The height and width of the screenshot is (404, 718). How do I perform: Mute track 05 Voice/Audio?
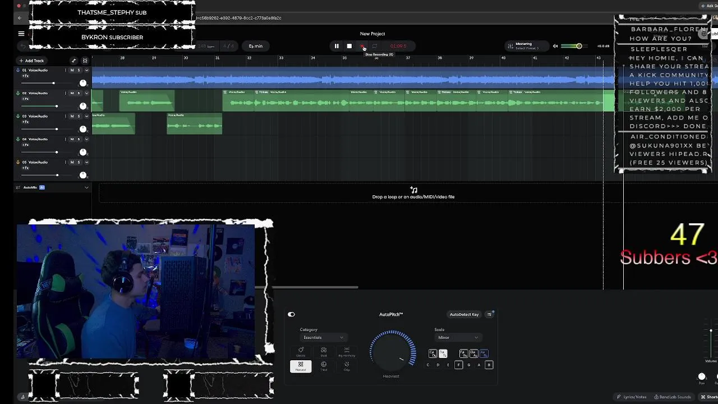72,162
